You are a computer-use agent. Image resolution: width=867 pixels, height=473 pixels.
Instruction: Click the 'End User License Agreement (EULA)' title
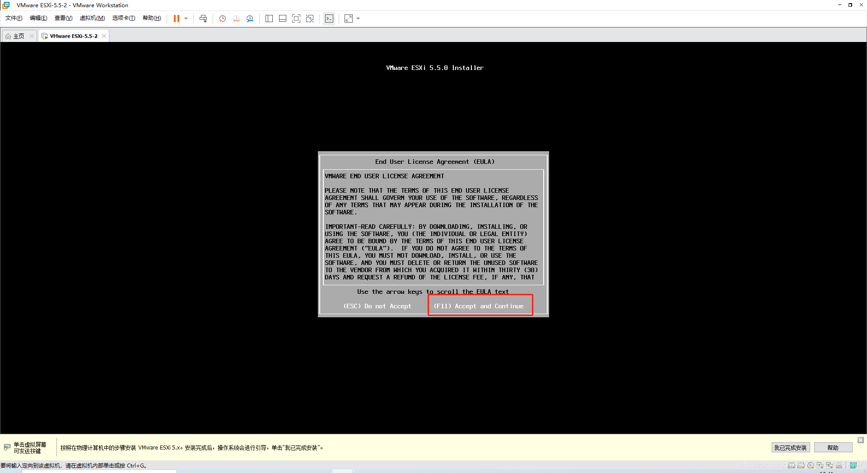(x=435, y=162)
